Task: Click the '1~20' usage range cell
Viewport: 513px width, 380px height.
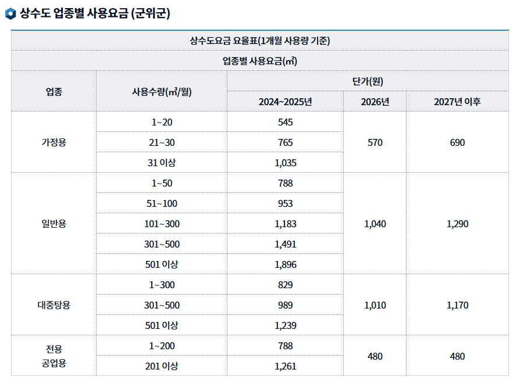Action: point(162,122)
